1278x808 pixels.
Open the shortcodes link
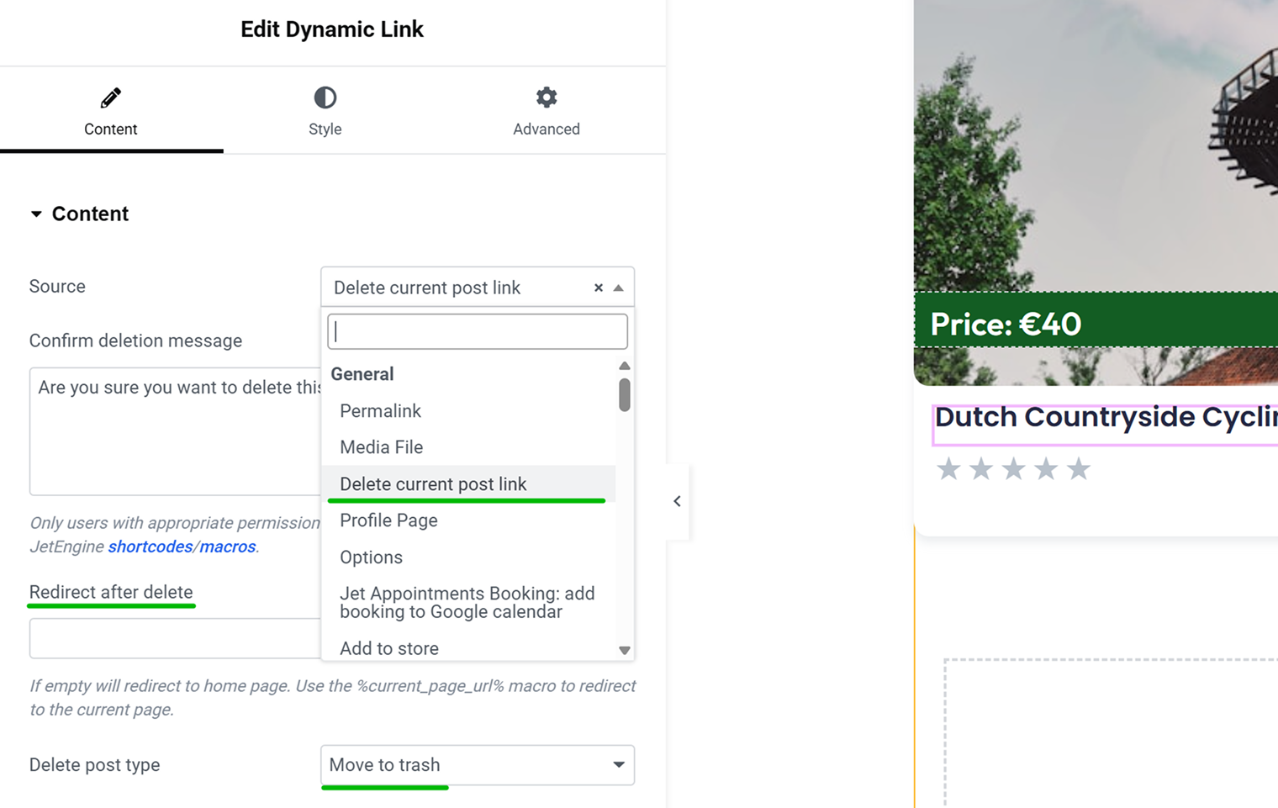pos(151,547)
